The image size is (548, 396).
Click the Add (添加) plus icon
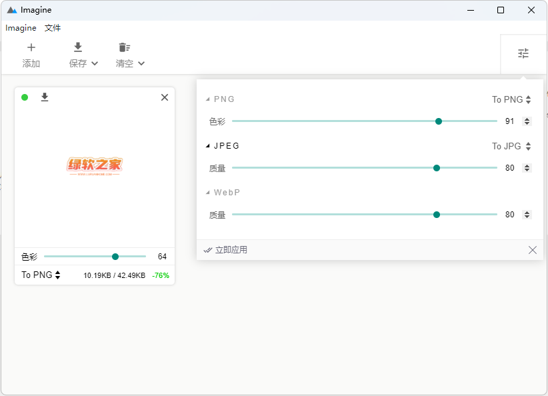pyautogui.click(x=31, y=47)
